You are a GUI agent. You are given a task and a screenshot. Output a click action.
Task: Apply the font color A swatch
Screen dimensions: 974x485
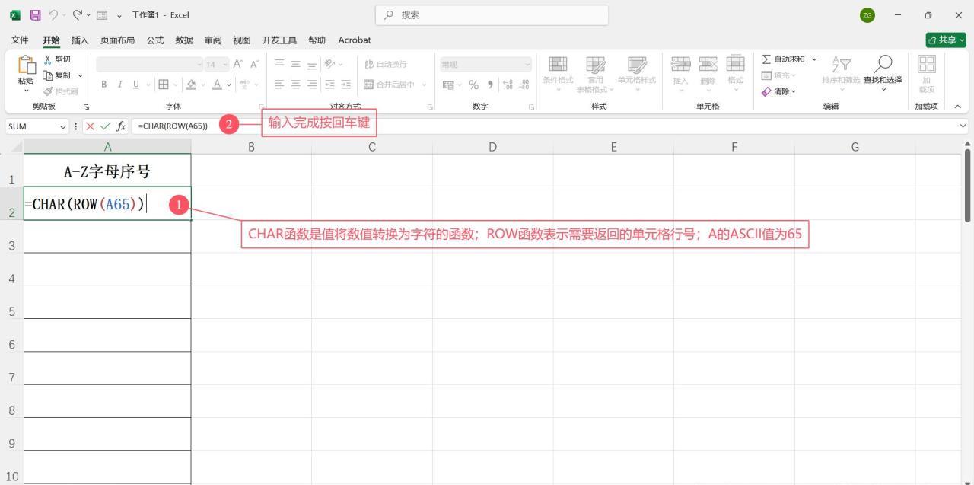tap(218, 85)
